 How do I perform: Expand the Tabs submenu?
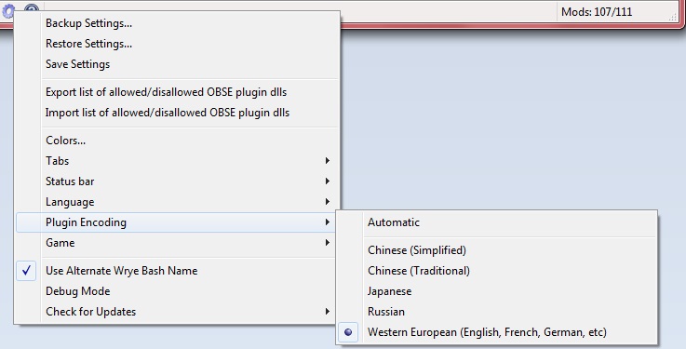pos(177,160)
